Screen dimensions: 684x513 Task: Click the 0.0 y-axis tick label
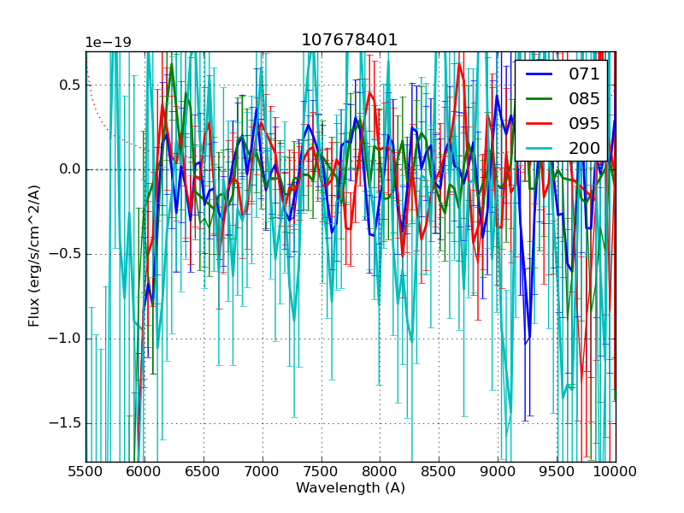point(69,169)
